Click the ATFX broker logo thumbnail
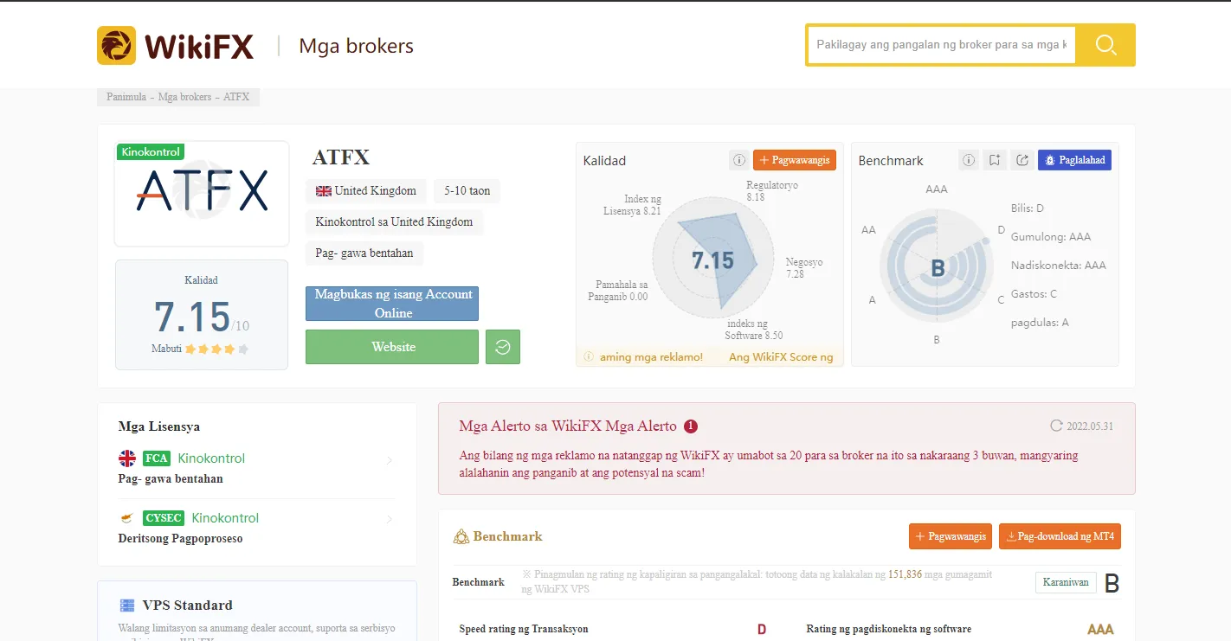Viewport: 1231px width, 641px height. point(202,194)
